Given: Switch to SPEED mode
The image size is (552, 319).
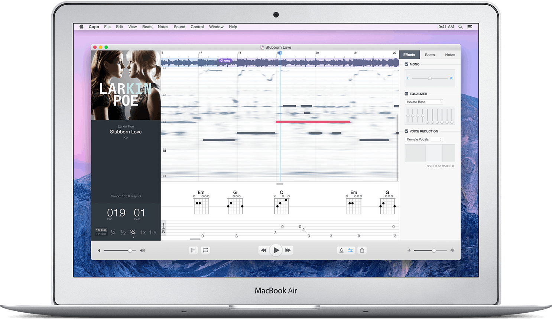Looking at the screenshot, I should click(101, 230).
